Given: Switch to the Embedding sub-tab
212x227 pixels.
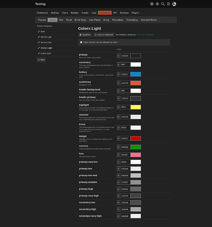Looking at the screenshot, I should pos(132,20).
